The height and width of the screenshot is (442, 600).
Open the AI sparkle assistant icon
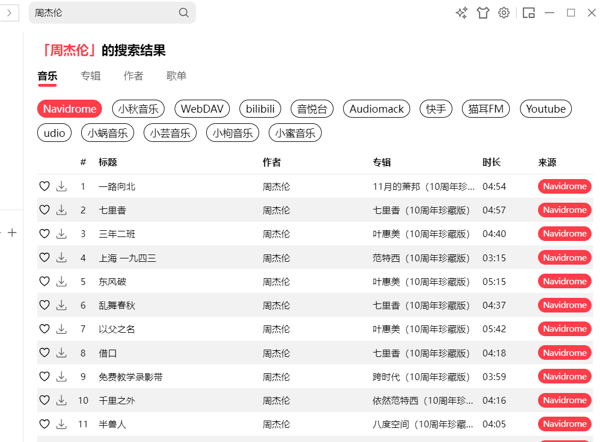[x=461, y=13]
